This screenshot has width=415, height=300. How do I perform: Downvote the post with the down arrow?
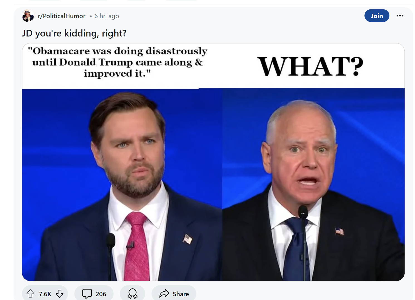[60, 294]
